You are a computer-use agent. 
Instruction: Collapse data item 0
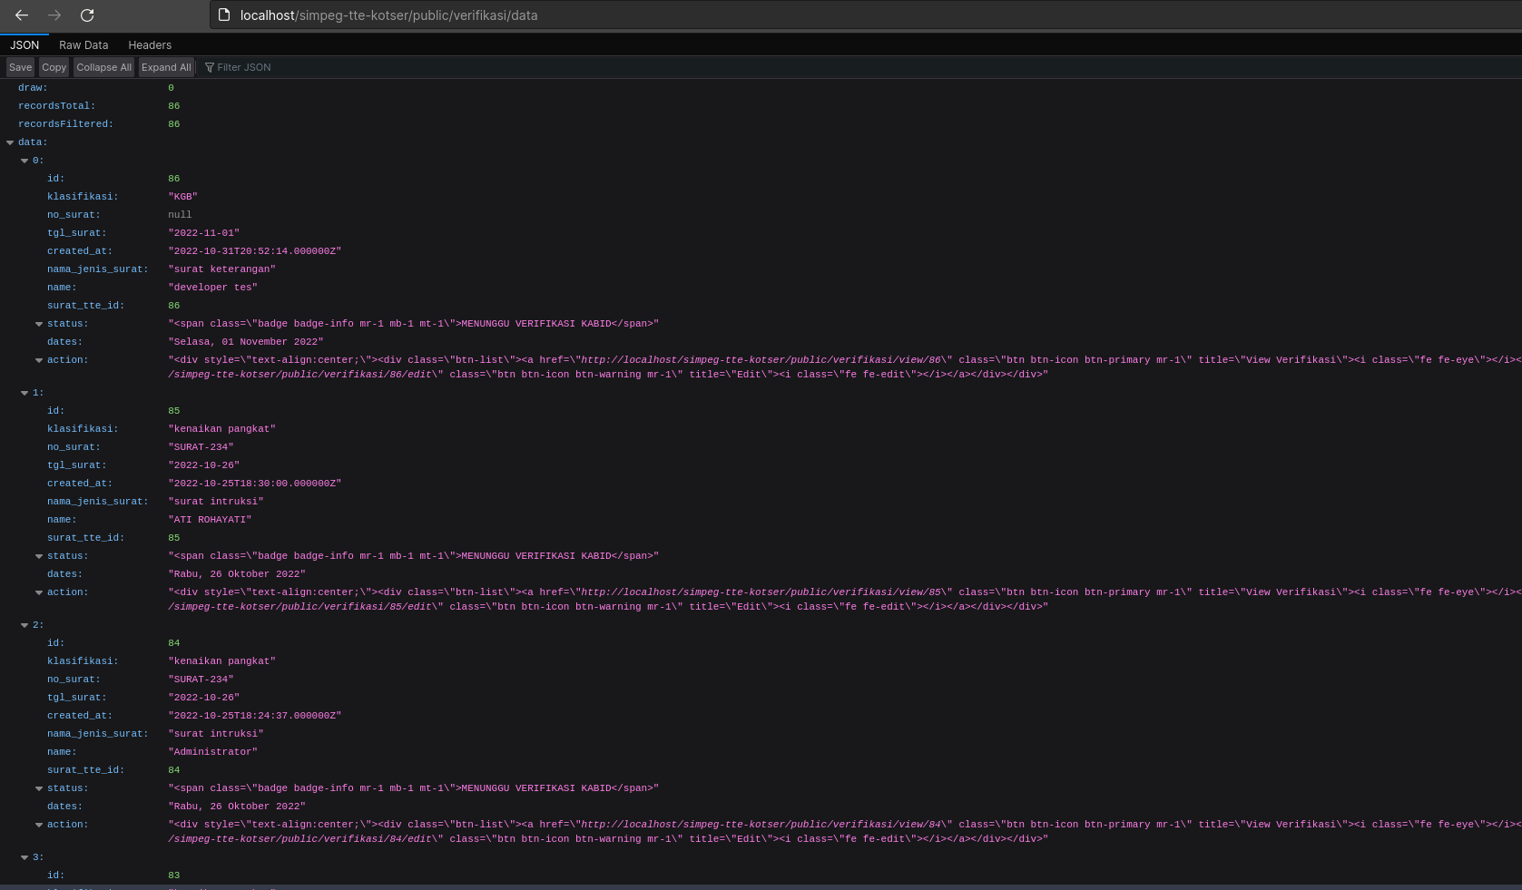pyautogui.click(x=25, y=161)
